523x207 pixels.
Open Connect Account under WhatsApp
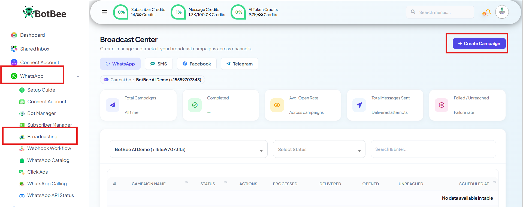(x=47, y=102)
